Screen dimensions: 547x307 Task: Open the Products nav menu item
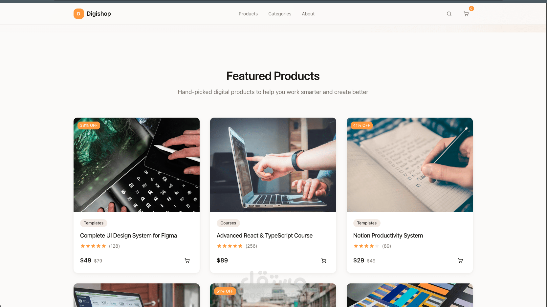click(248, 14)
